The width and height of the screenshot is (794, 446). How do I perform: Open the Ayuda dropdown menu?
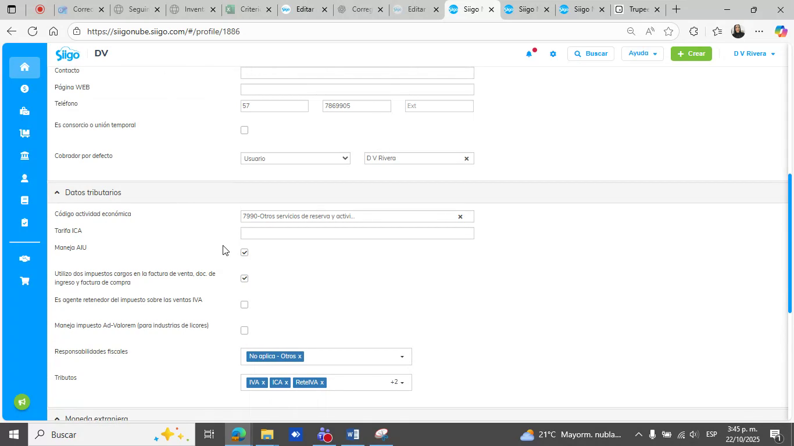coord(642,53)
